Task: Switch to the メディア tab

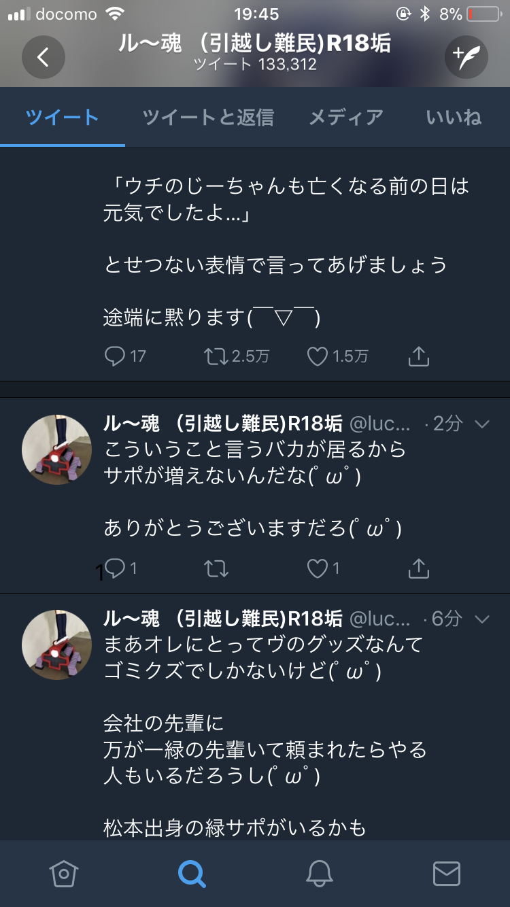Action: click(346, 118)
